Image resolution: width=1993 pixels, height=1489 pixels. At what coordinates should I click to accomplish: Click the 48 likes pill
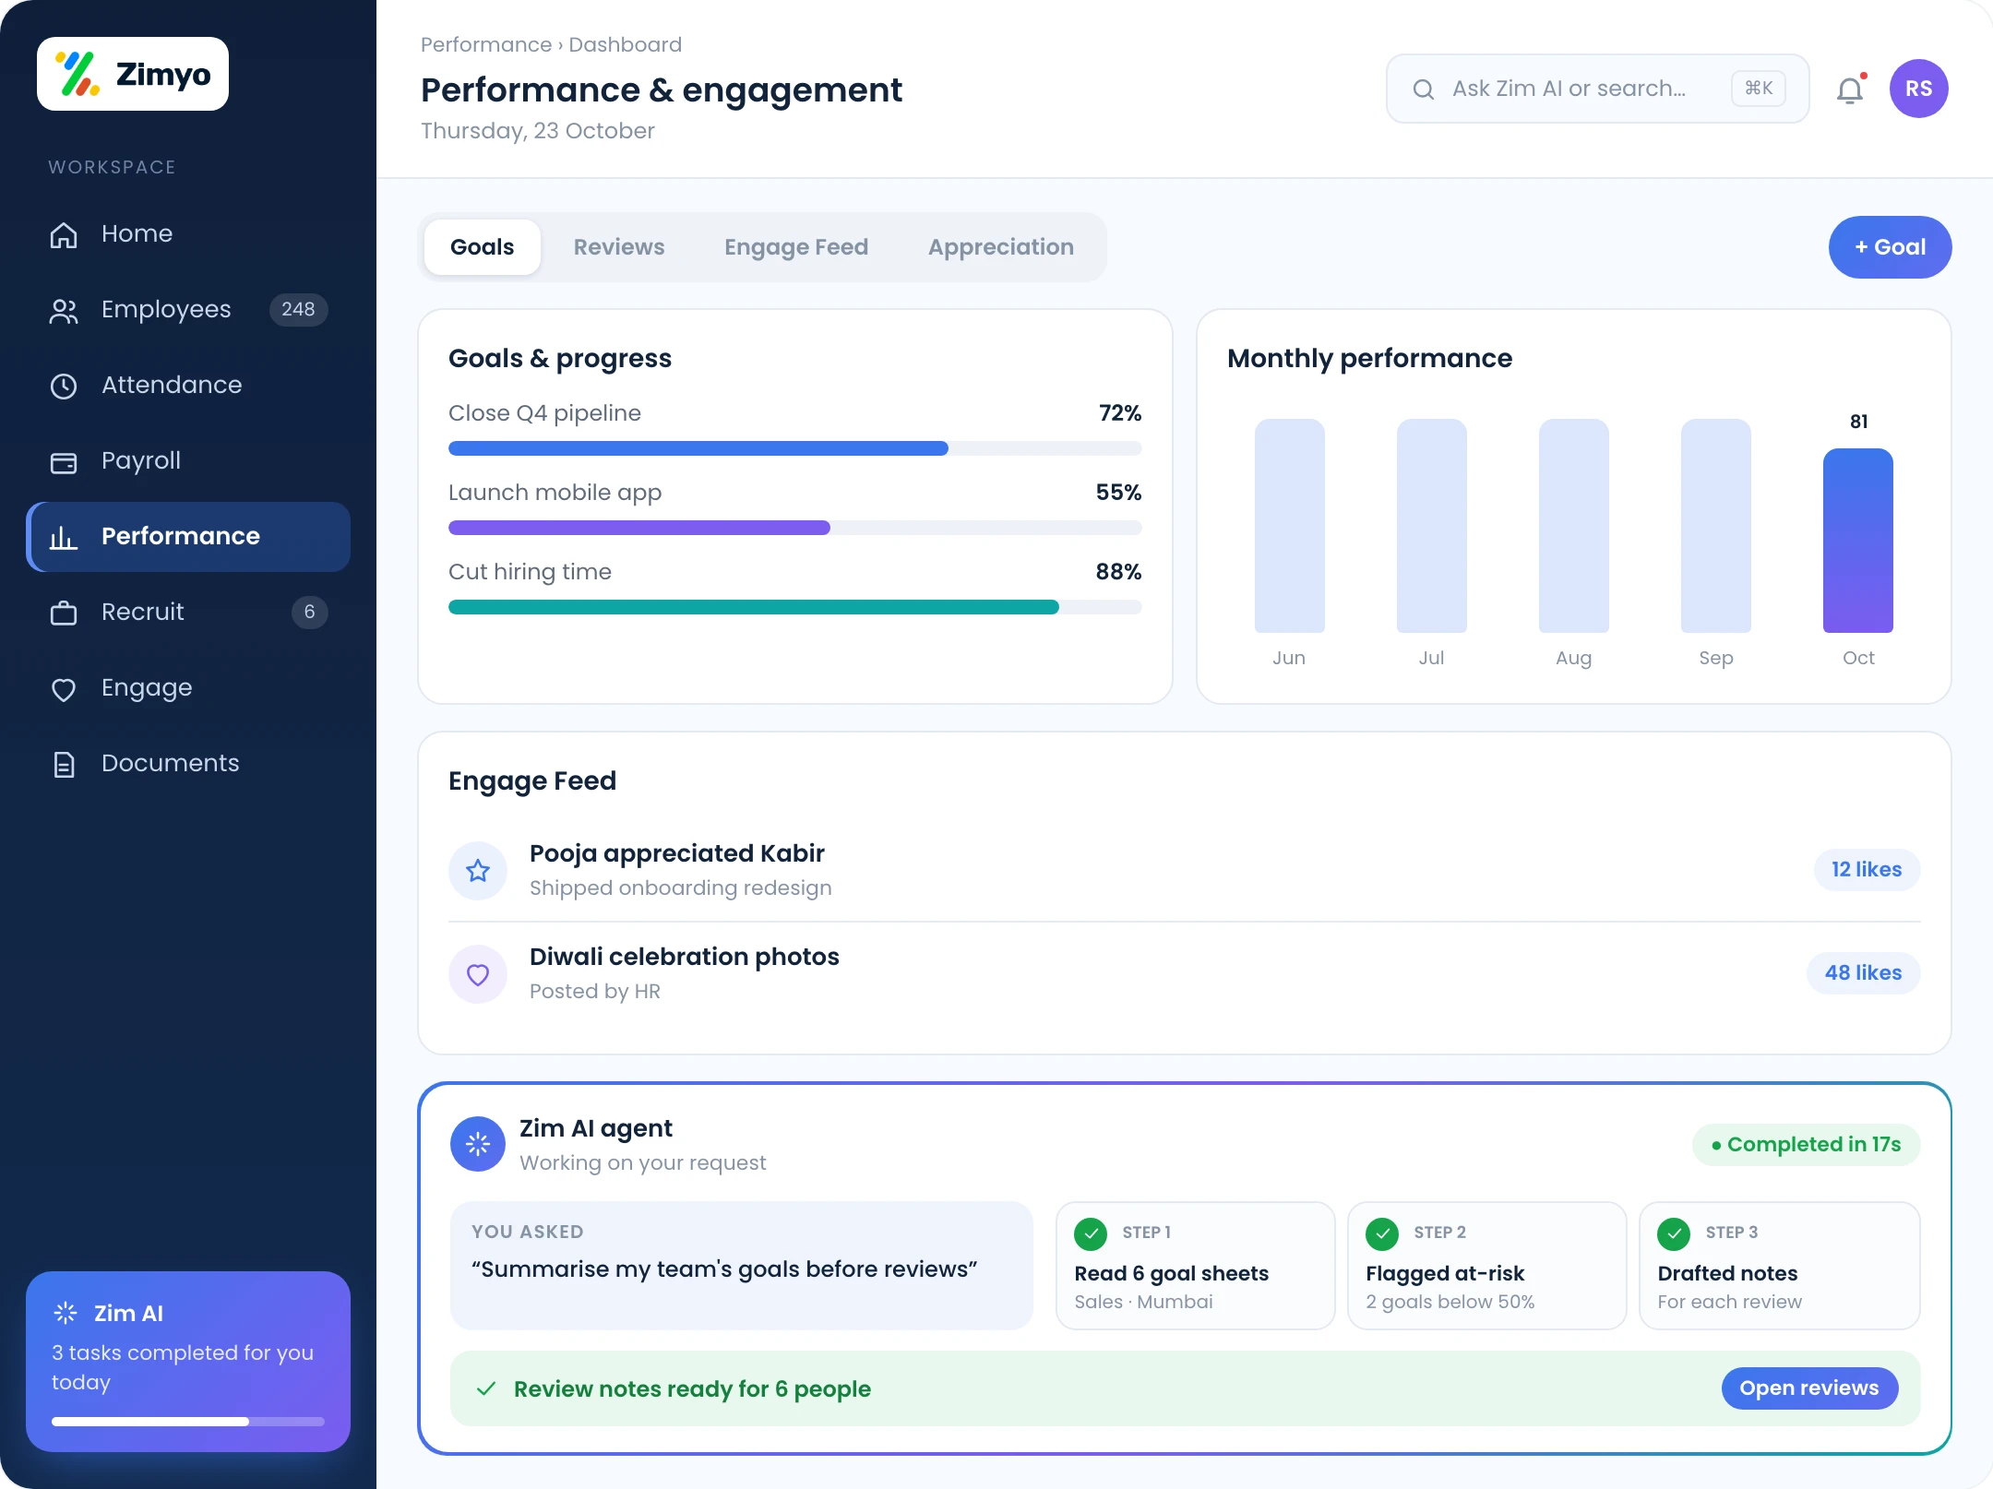pos(1863,973)
